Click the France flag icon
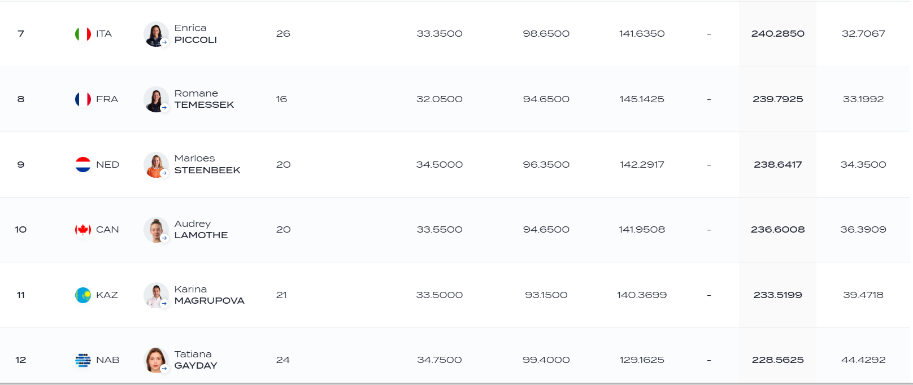 pyautogui.click(x=83, y=99)
